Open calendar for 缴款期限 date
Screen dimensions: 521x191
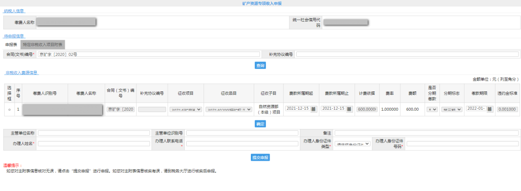click(x=490, y=109)
